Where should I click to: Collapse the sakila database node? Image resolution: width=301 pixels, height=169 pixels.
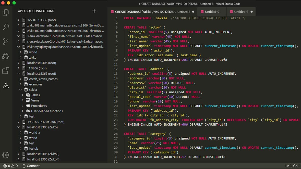(21, 90)
